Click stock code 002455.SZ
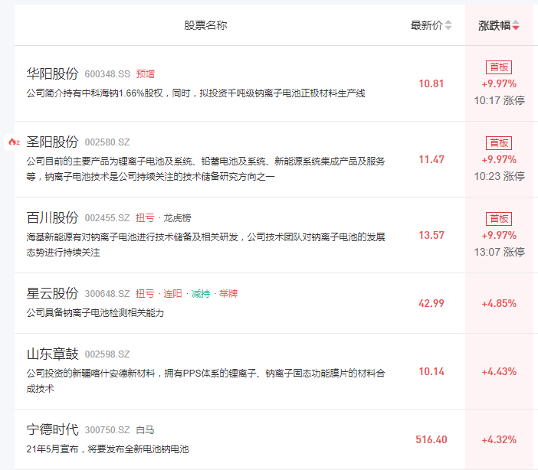Screen dimensions: 538x470 (x=107, y=218)
